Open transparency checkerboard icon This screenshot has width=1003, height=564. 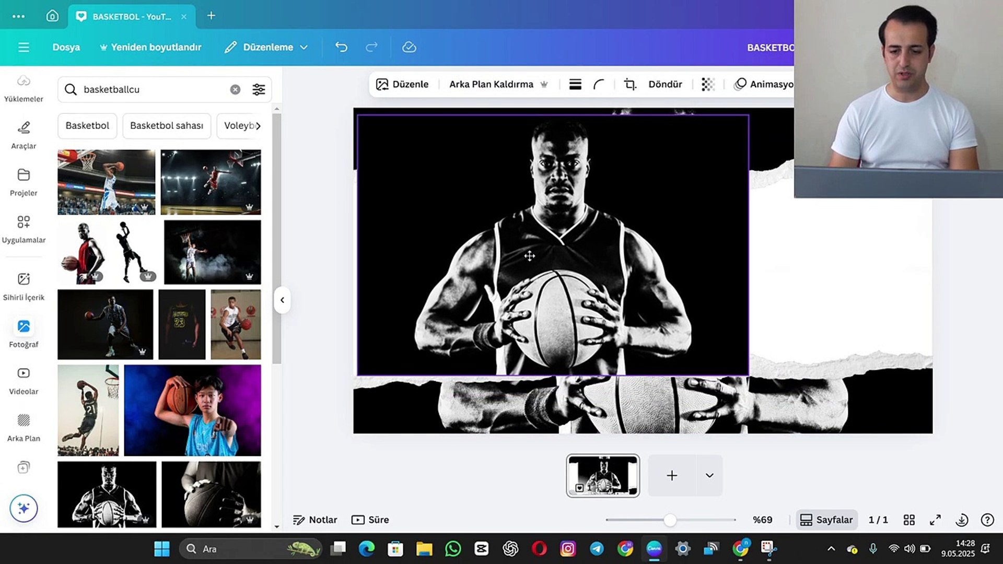708,84
